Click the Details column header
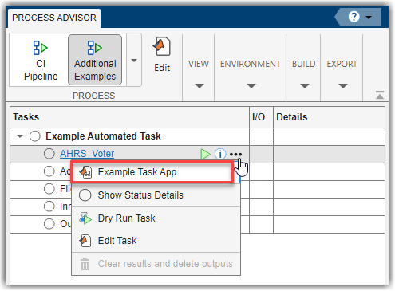The width and height of the screenshot is (395, 291). tap(329, 117)
